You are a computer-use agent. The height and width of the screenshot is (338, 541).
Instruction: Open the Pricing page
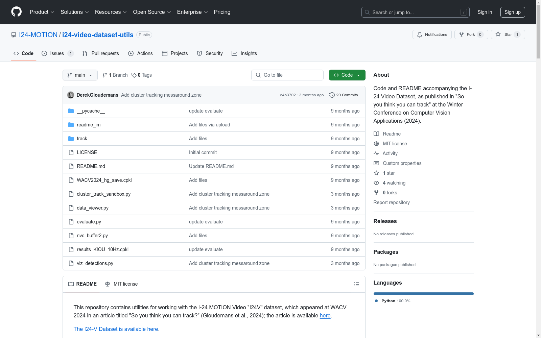click(x=222, y=12)
